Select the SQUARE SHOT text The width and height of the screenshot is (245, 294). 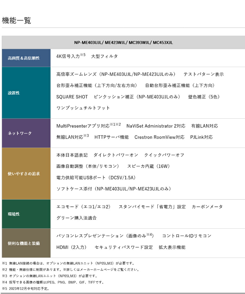pyautogui.click(x=72, y=97)
